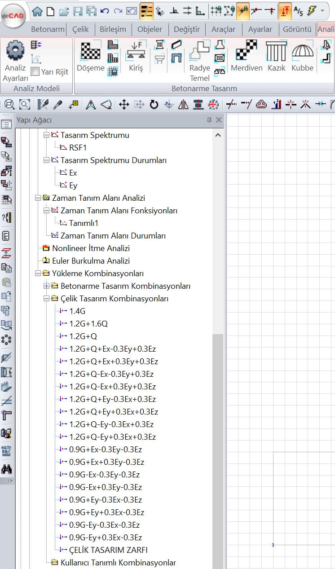The image size is (335, 569).
Task: Select Tanımlı1 time history function
Action: pos(84,223)
